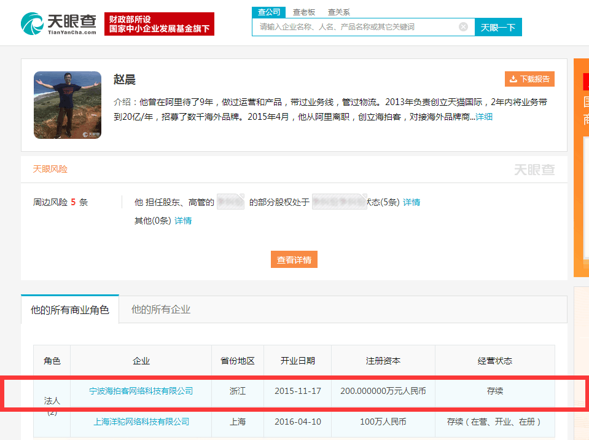Image resolution: width=589 pixels, height=440 pixels.
Task: Click the 经营状态 column header
Action: [494, 361]
